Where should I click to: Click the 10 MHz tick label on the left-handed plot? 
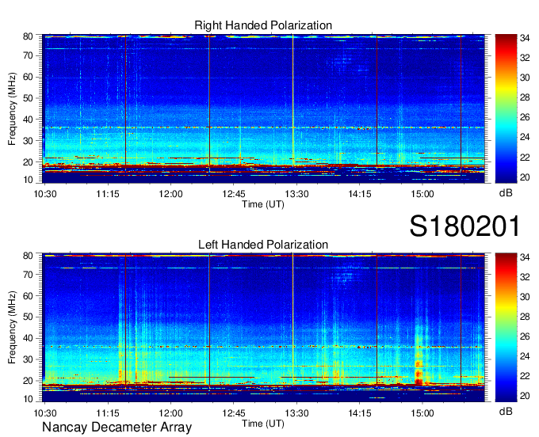(28, 399)
